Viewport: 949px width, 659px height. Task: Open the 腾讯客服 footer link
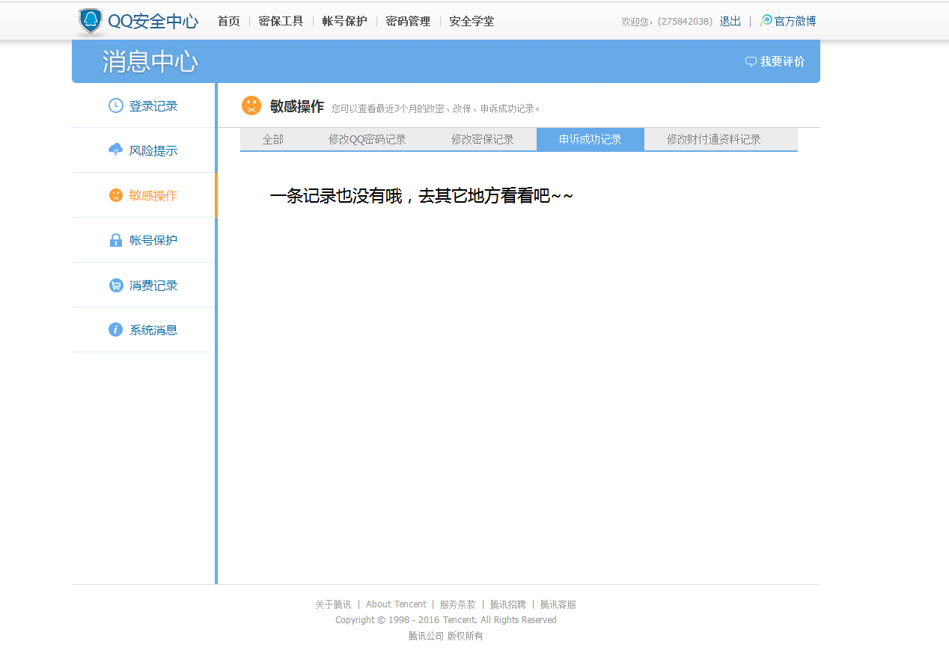click(558, 604)
